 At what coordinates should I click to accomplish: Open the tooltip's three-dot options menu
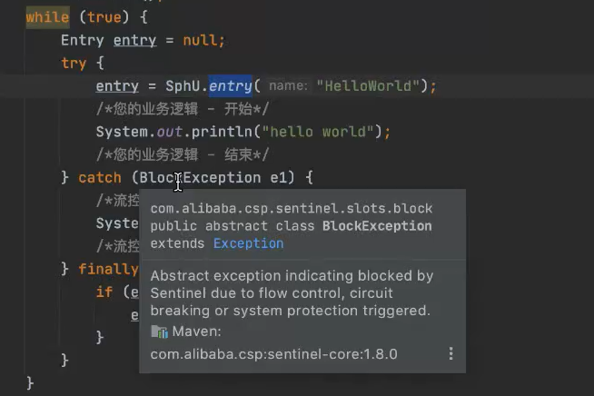450,353
